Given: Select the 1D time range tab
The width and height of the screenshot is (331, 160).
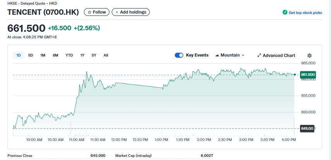Looking at the screenshot, I should [x=19, y=55].
